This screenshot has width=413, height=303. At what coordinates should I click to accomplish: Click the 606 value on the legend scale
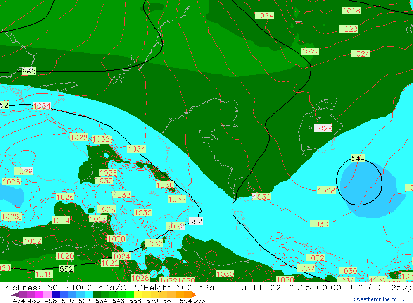[x=199, y=301]
